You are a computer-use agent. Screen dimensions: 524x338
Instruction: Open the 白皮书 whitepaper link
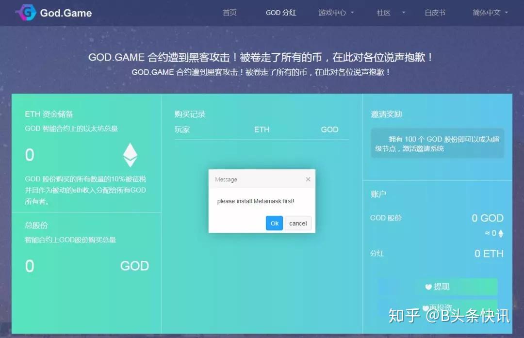click(435, 13)
